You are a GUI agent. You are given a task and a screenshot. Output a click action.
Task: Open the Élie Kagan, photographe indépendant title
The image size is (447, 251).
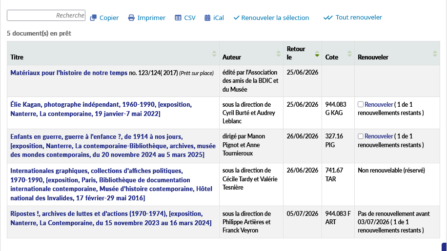(101, 109)
